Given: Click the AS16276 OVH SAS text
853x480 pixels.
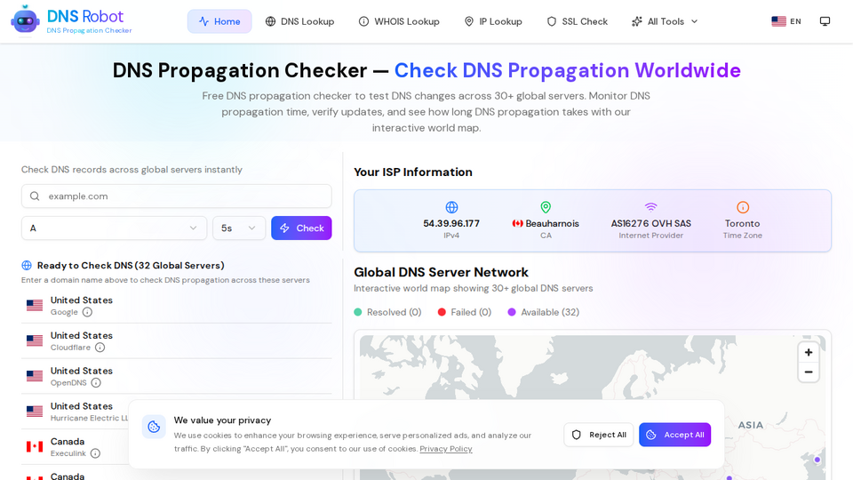Looking at the screenshot, I should 650,224.
